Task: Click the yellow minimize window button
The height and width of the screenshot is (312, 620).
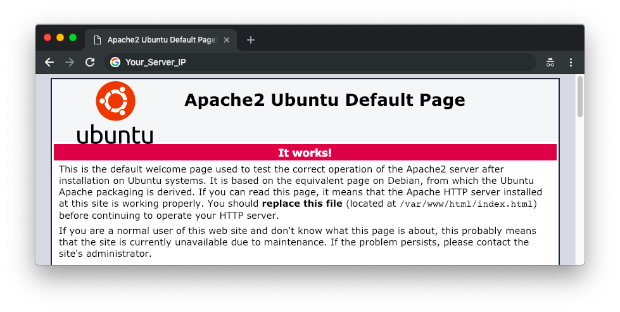Action: click(60, 37)
